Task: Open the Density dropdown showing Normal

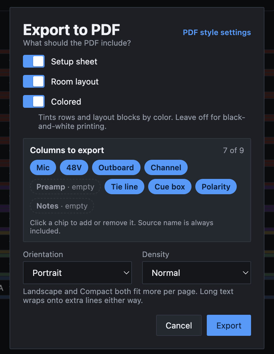Action: point(197,273)
